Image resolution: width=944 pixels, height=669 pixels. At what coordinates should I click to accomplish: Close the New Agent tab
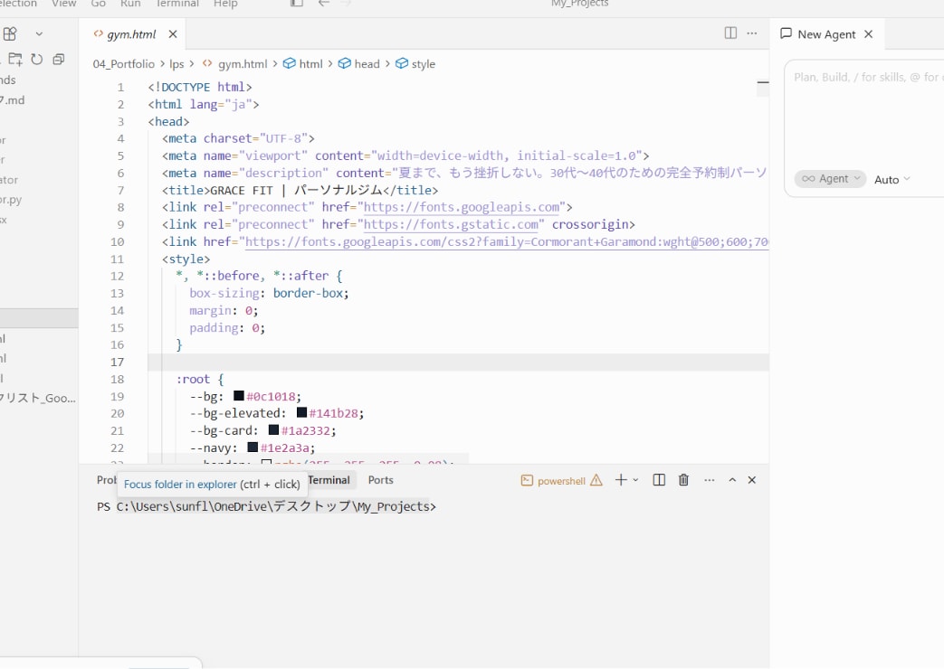(868, 34)
